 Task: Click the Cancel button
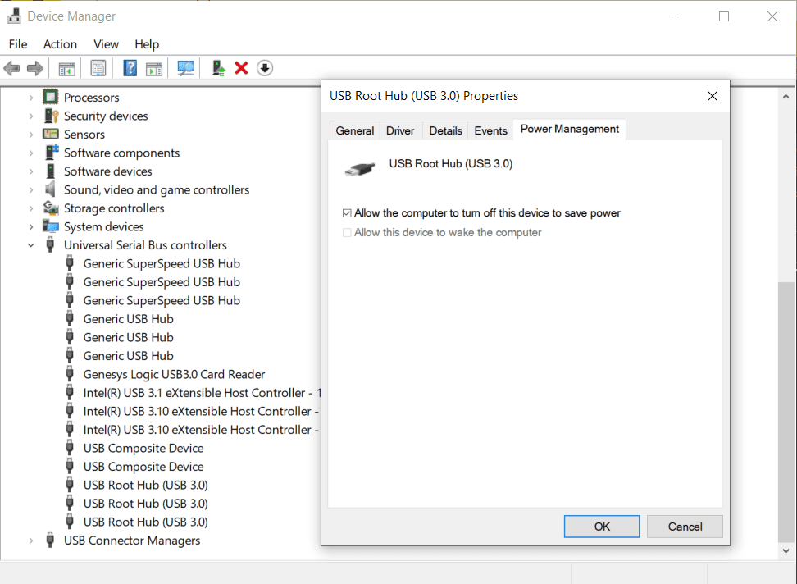click(x=684, y=526)
